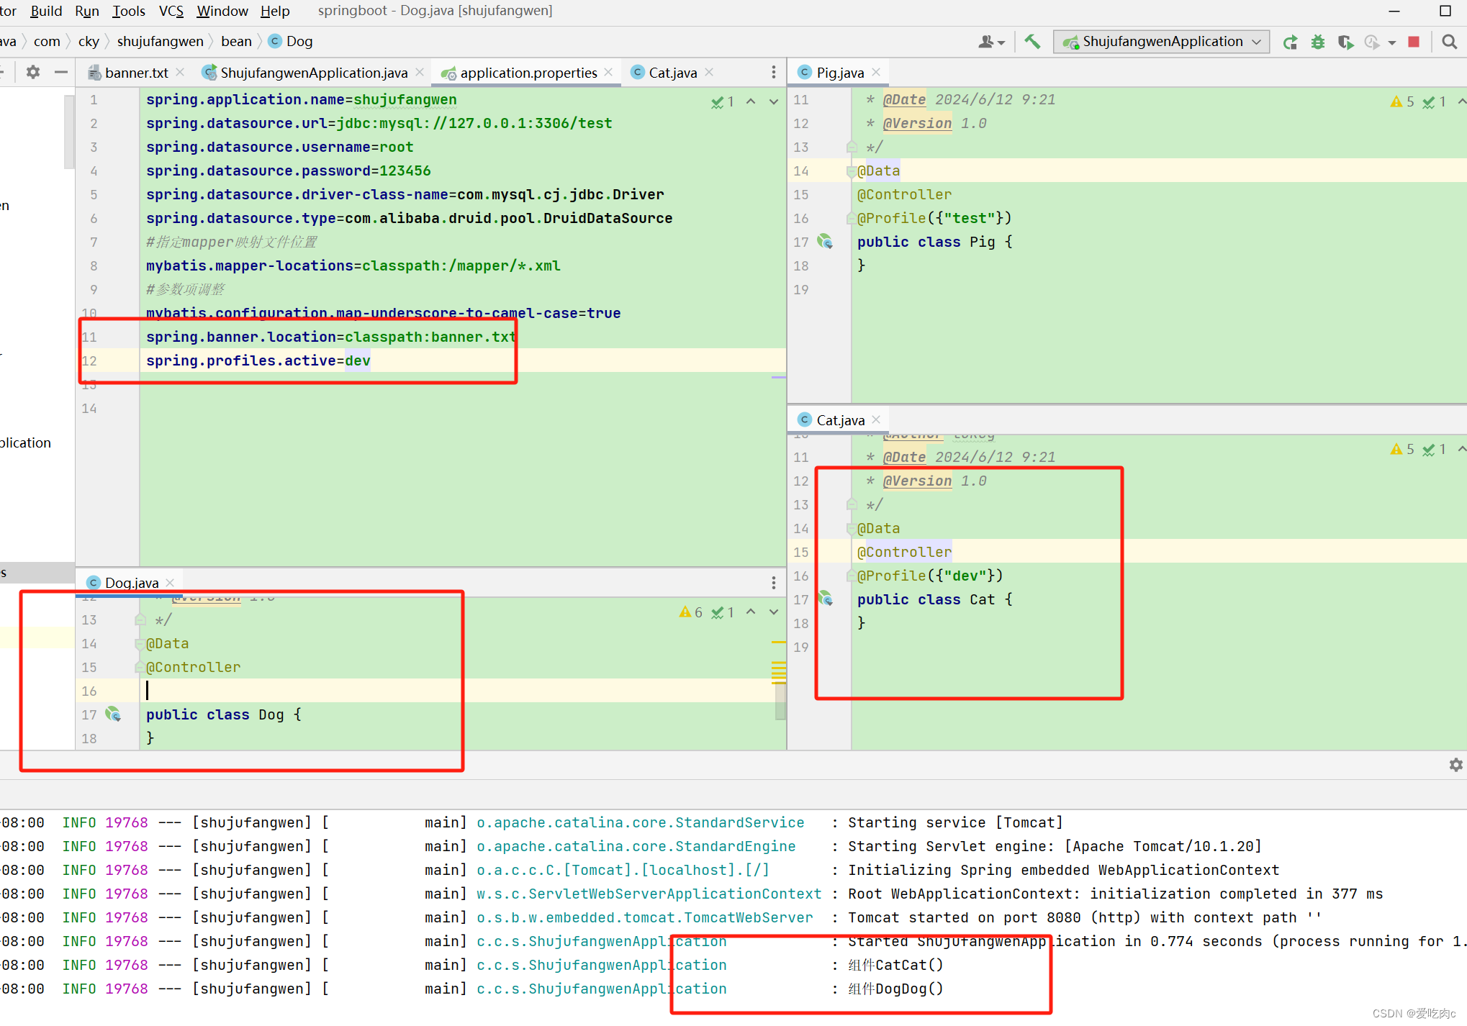This screenshot has width=1467, height=1026.
Task: Fold the Pig.java comment block end marker
Action: click(x=852, y=147)
